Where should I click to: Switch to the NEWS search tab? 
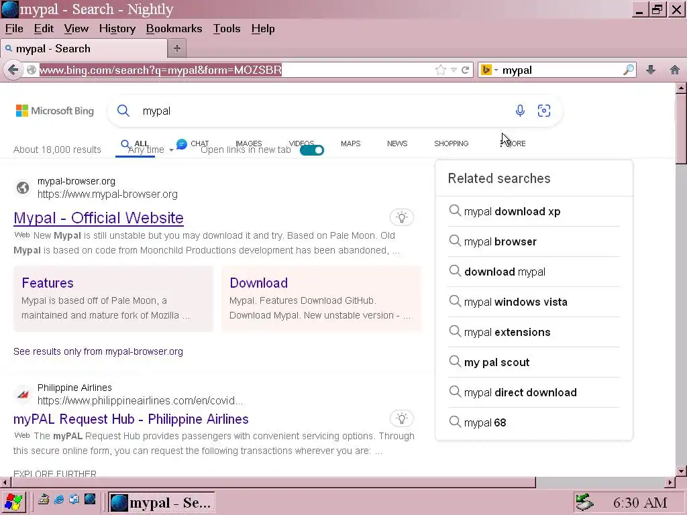(x=397, y=144)
